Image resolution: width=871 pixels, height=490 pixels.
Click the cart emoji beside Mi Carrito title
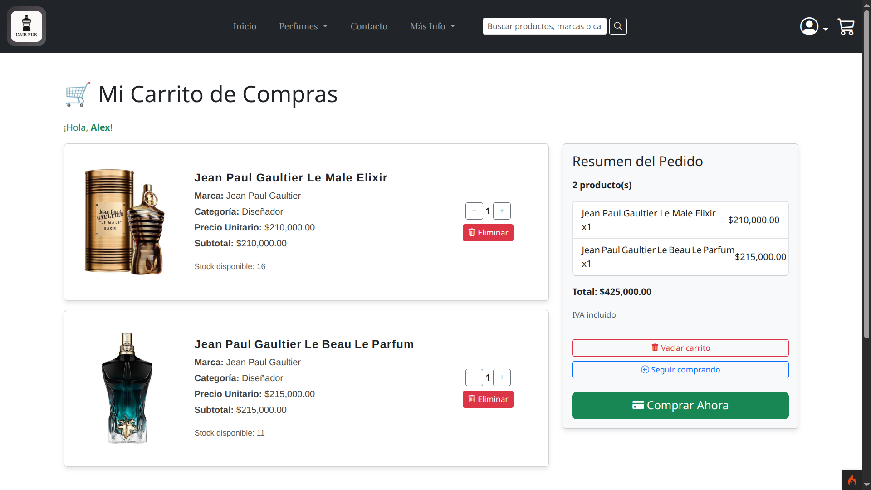[x=78, y=94]
